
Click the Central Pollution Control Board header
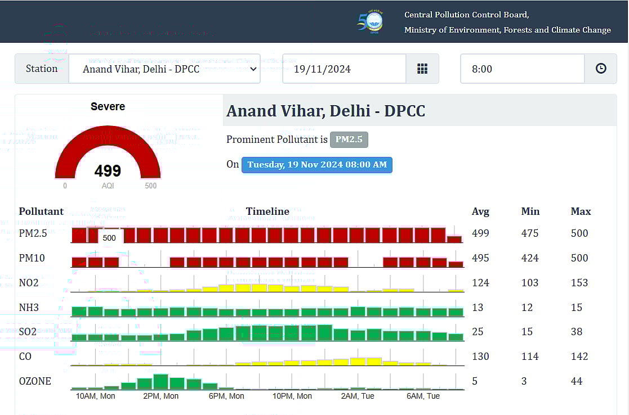click(466, 15)
